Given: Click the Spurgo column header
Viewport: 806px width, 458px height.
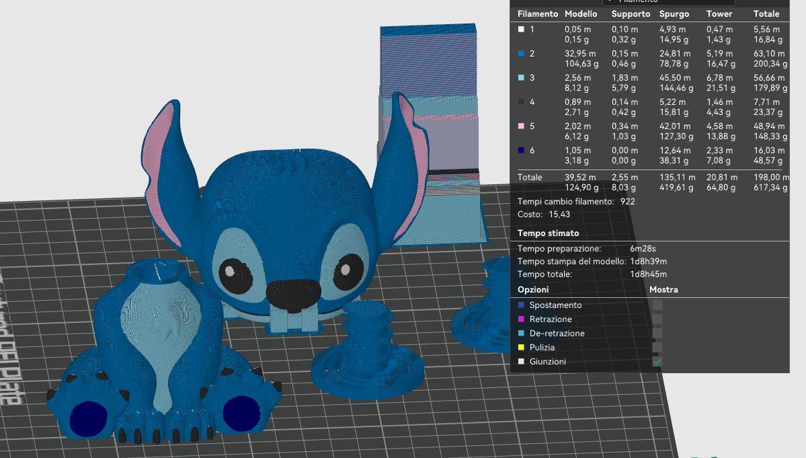Looking at the screenshot, I should pyautogui.click(x=674, y=13).
